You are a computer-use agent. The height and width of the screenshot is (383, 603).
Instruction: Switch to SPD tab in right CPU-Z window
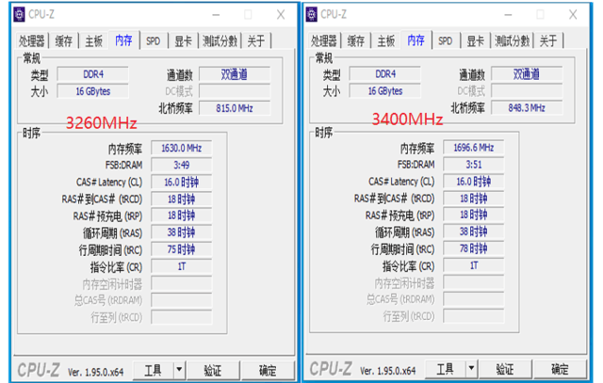pos(446,40)
